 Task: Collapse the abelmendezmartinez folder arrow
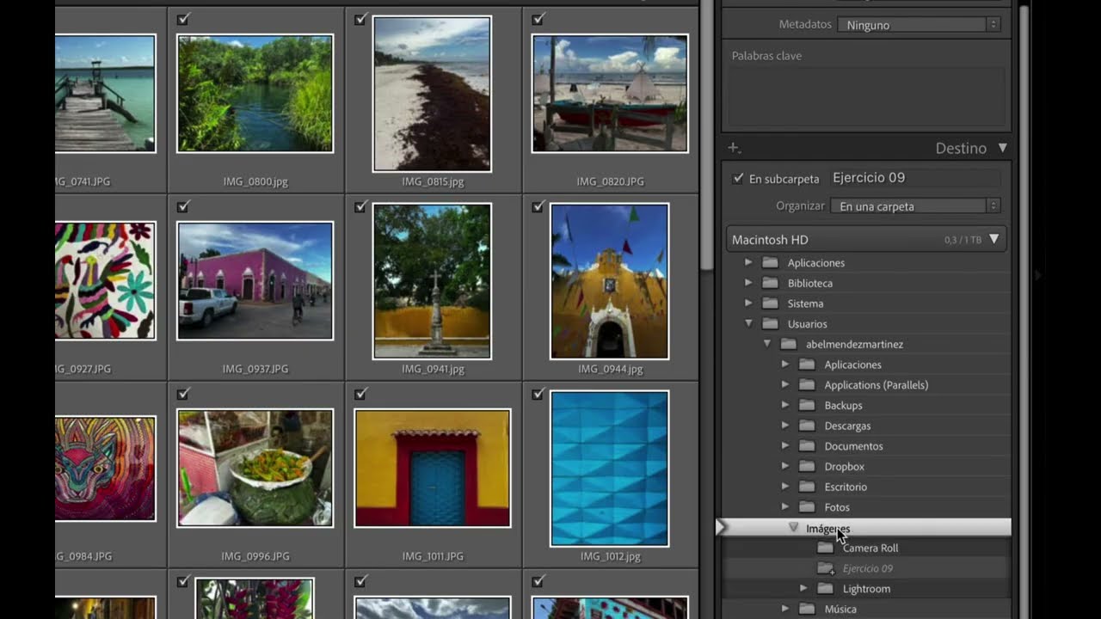coord(767,344)
